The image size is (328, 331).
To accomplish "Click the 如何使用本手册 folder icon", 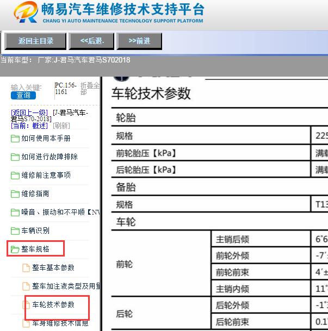I will click(15, 139).
